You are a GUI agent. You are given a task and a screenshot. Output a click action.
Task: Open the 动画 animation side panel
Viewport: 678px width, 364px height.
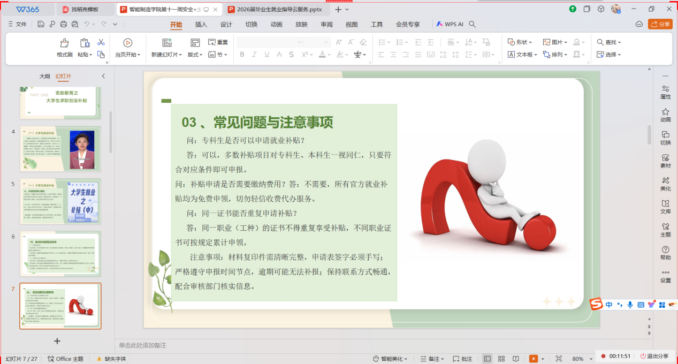point(665,115)
